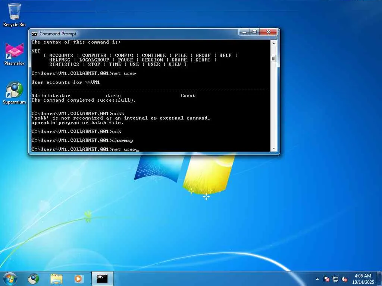Click the console scroll-up arrow

[274, 43]
